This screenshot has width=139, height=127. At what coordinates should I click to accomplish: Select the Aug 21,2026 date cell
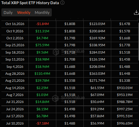point(15,81)
